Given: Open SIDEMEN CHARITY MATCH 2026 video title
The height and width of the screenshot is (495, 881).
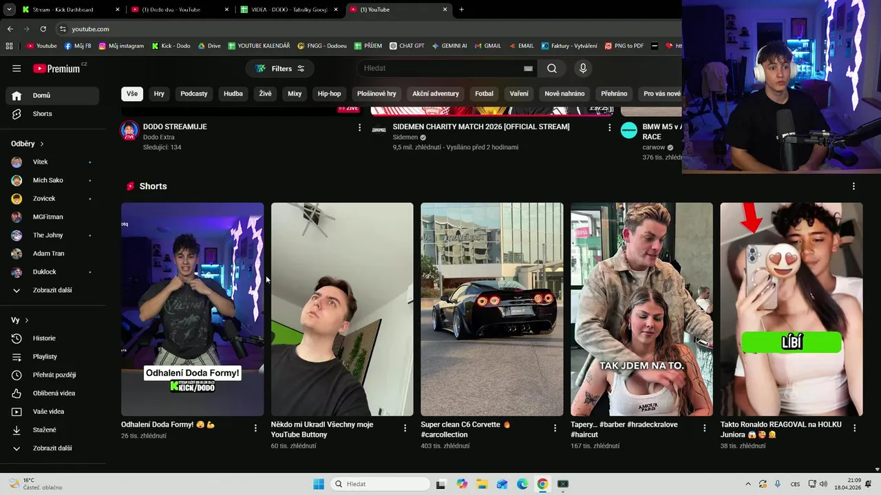Looking at the screenshot, I should point(481,126).
